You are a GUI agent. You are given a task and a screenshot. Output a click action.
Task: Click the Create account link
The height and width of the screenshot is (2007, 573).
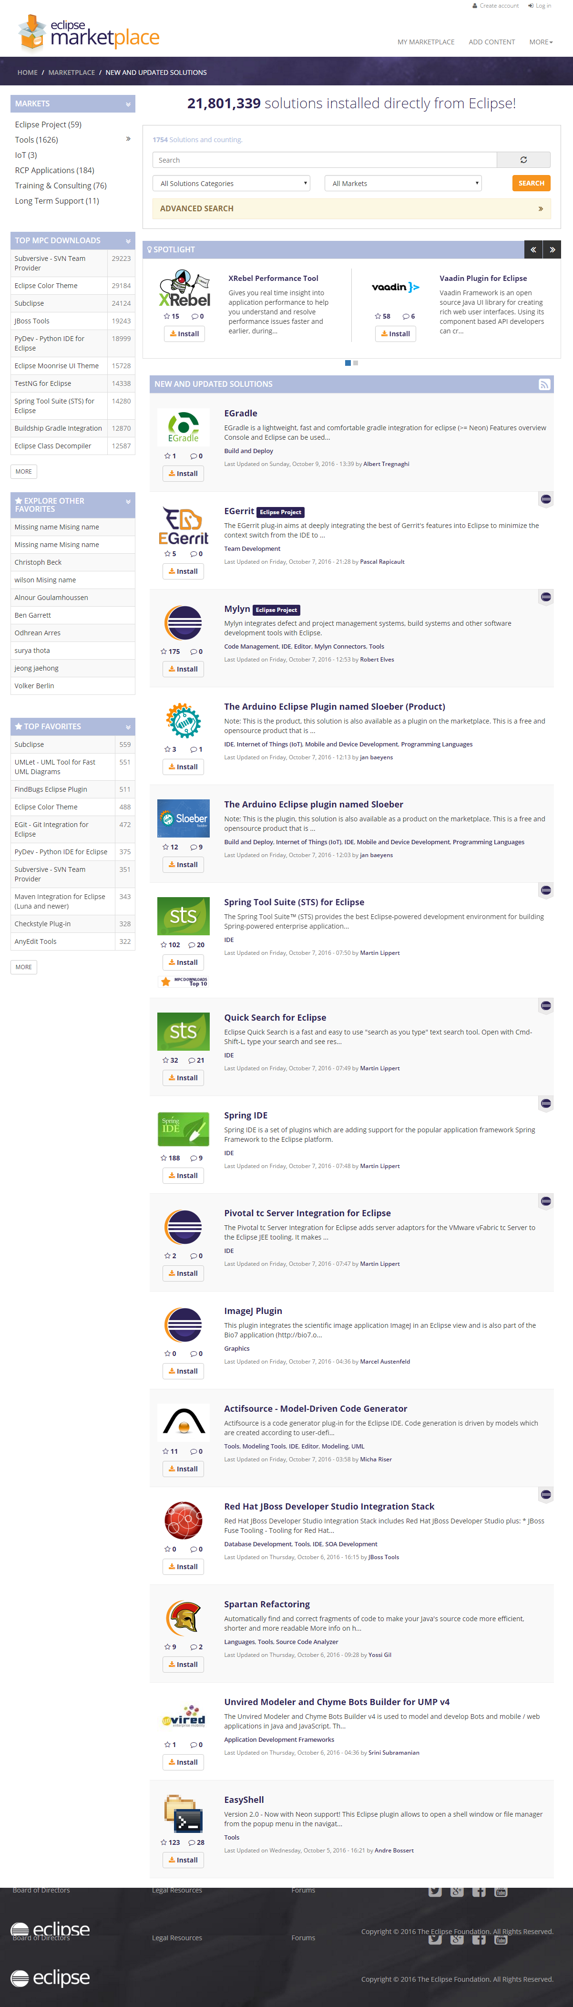(x=495, y=5)
